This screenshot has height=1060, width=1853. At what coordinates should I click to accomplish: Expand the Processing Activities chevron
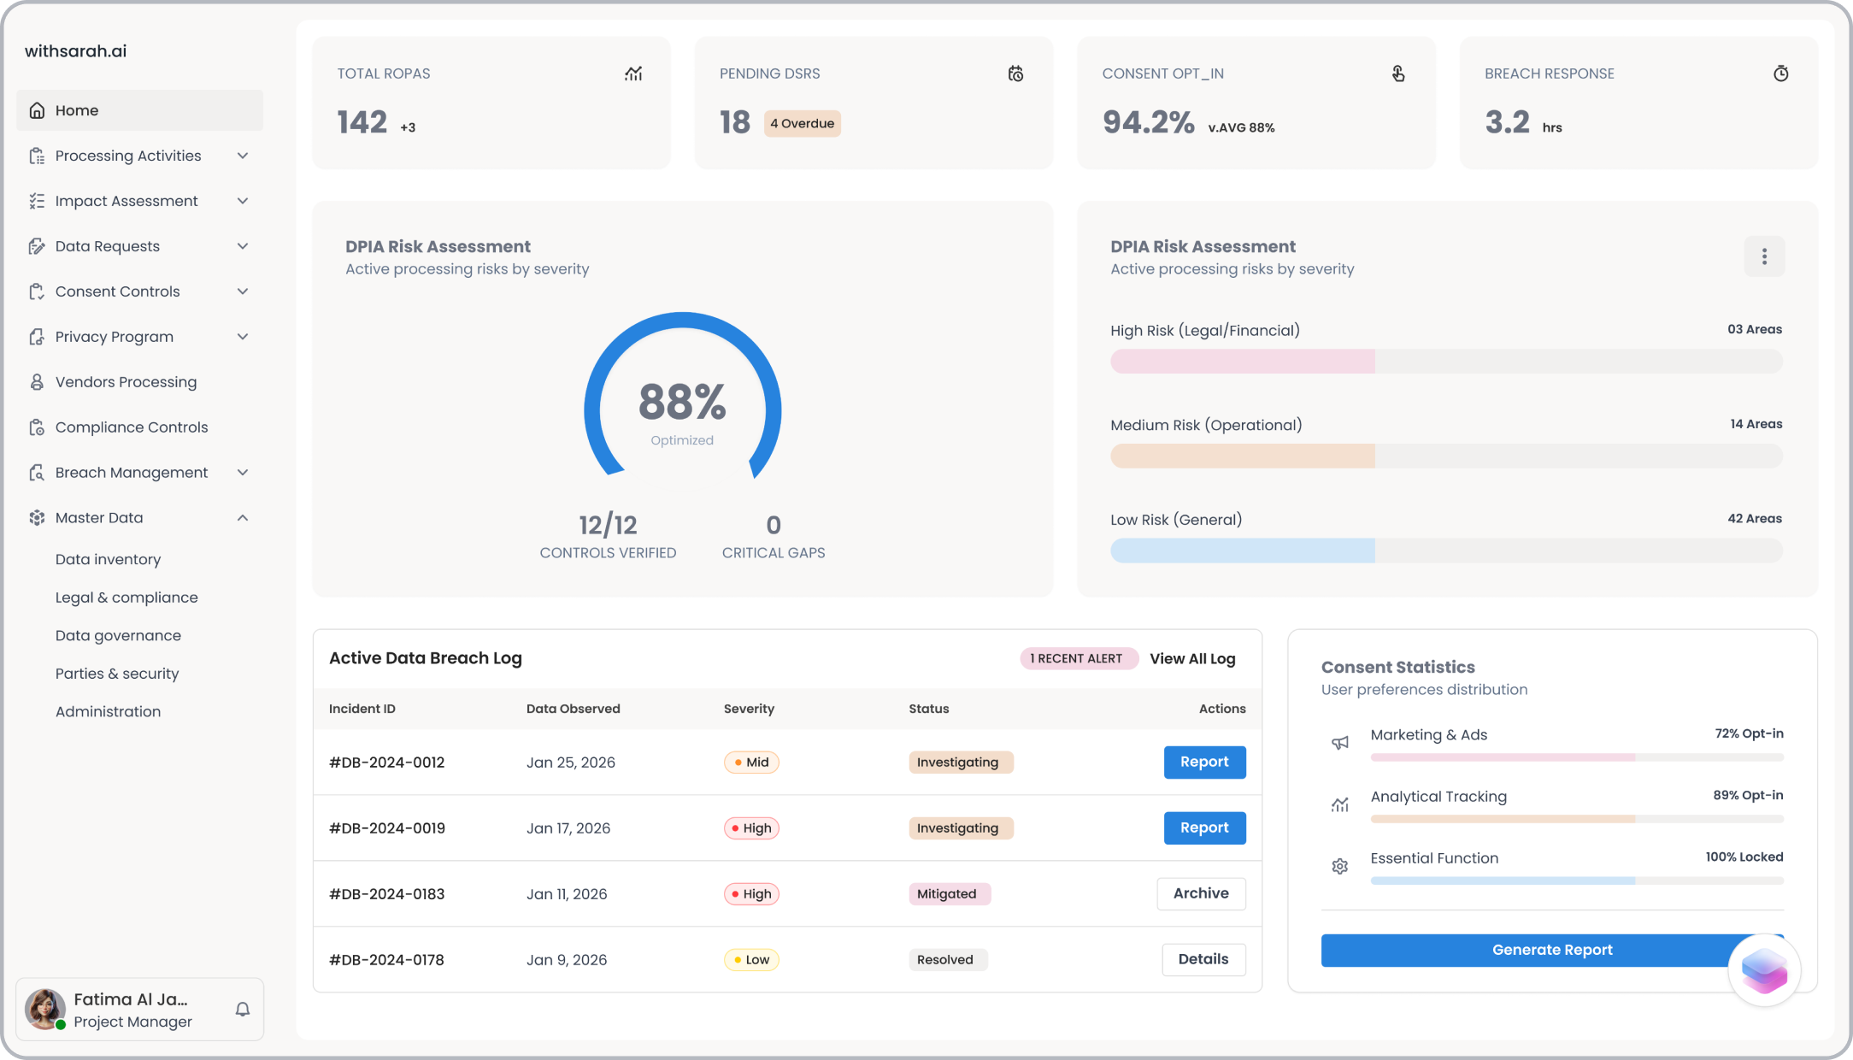[x=243, y=156]
